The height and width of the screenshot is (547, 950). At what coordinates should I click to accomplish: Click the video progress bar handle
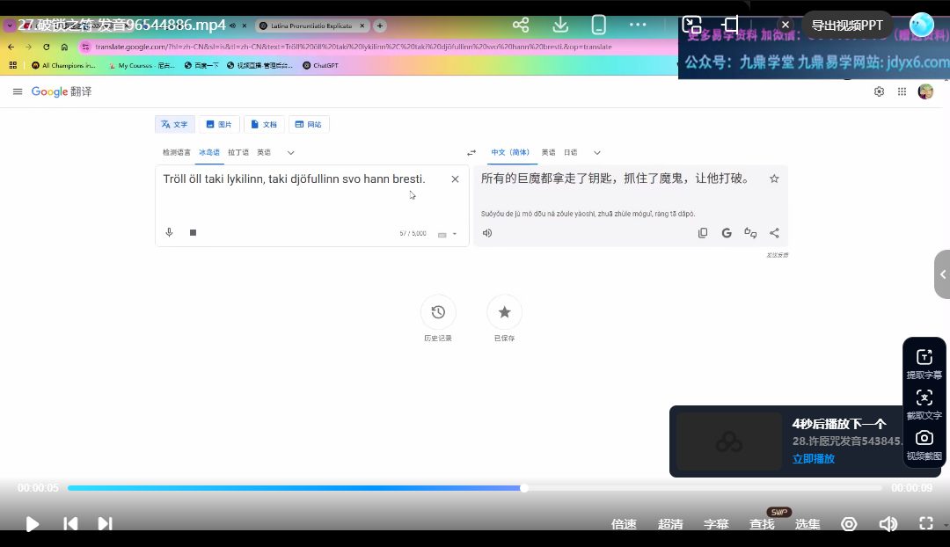pos(524,488)
